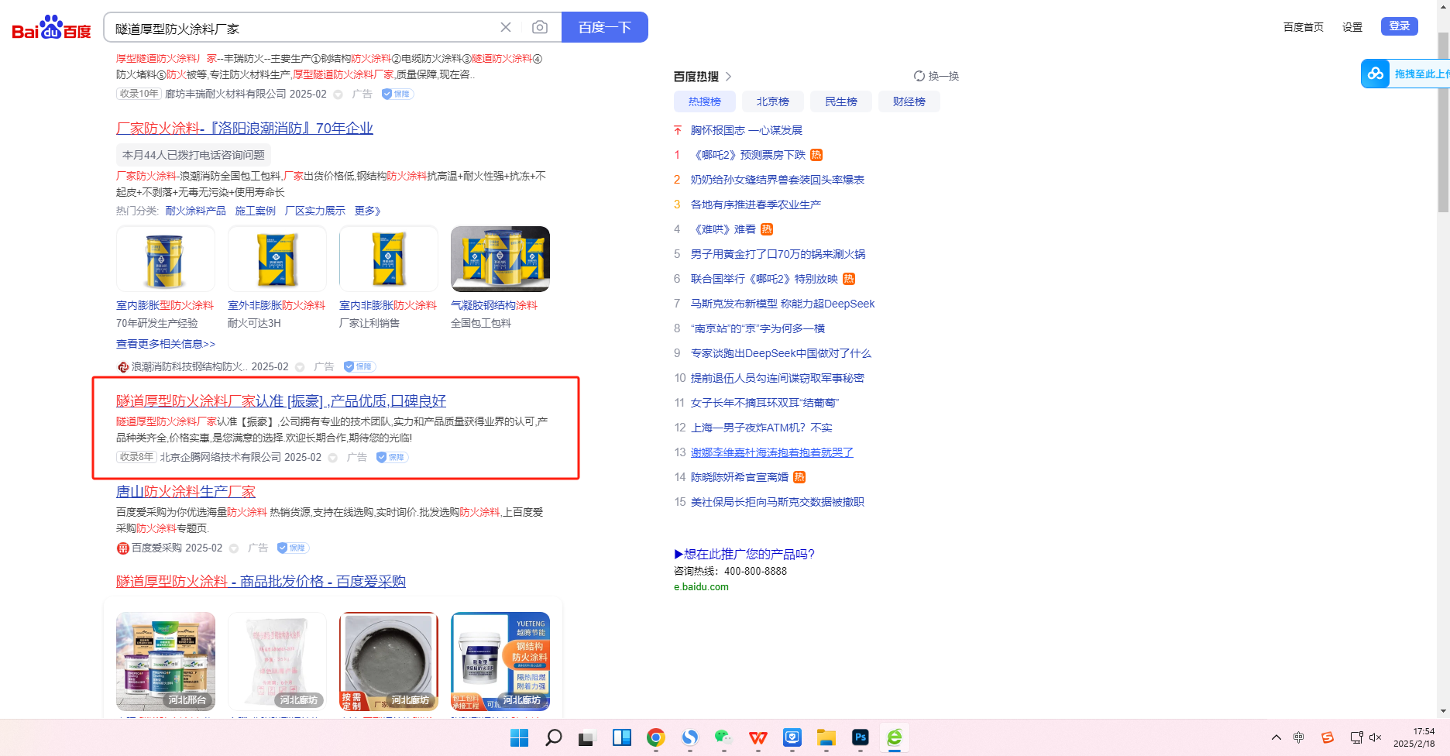Toggle the muted volume icon in system tray
The width and height of the screenshot is (1450, 756).
[x=1376, y=737]
